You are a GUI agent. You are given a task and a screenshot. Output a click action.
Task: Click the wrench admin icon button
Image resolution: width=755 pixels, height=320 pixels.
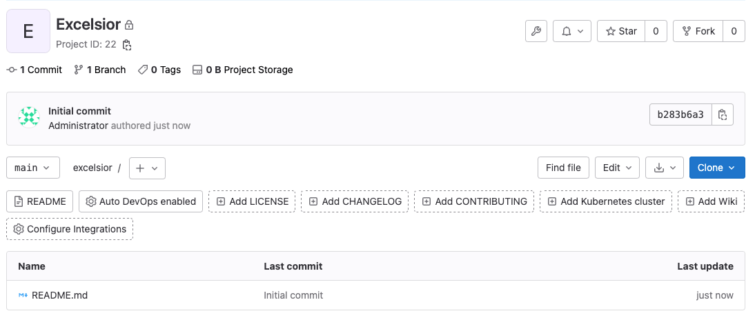click(536, 31)
